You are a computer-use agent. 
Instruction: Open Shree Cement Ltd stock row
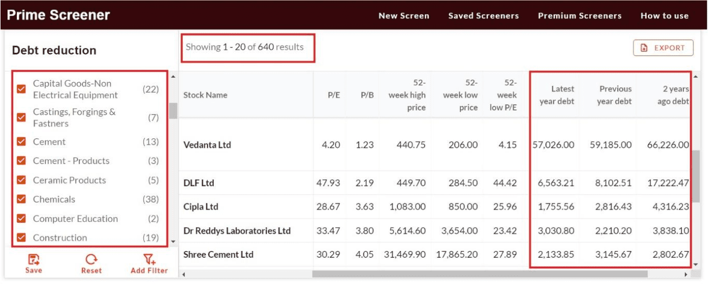(218, 255)
